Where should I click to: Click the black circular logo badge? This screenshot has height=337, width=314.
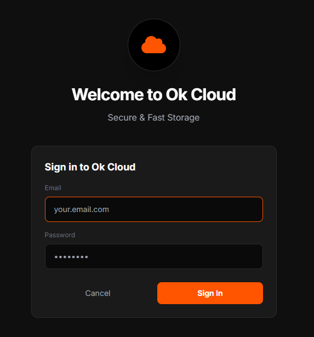[154, 45]
